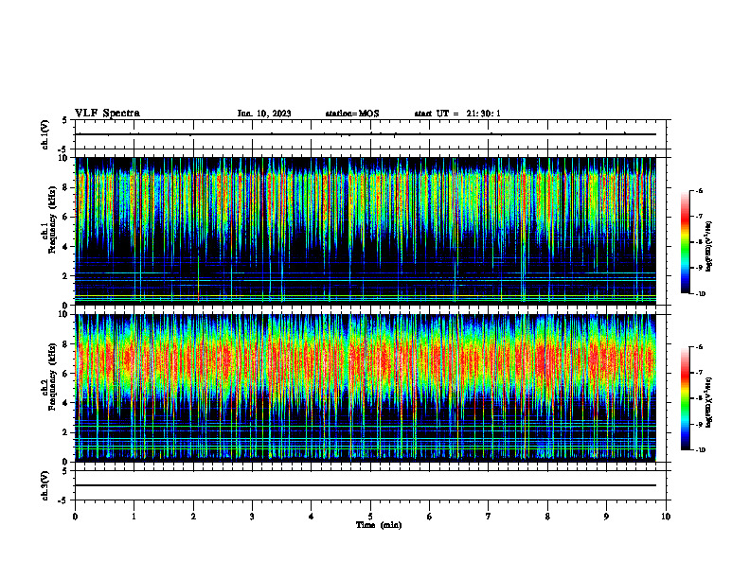Click inside the ch.2 spectrogram panel
The width and height of the screenshot is (750, 579).
click(x=366, y=388)
